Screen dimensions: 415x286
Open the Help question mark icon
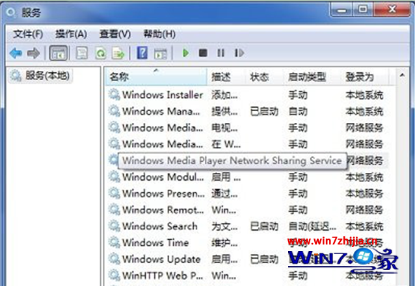[142, 53]
